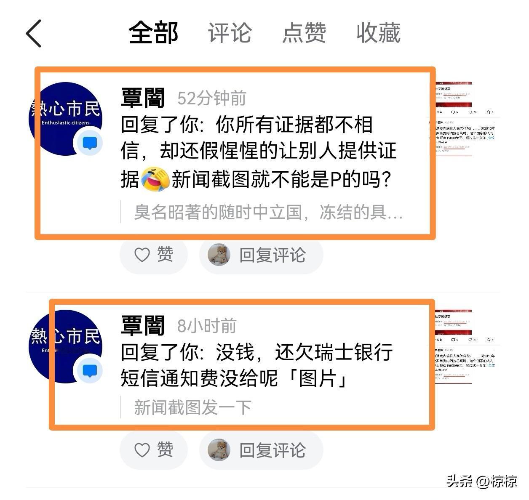Tap the laughing-crying emoji in first reply
This screenshot has width=529, height=500.
pyautogui.click(x=155, y=179)
